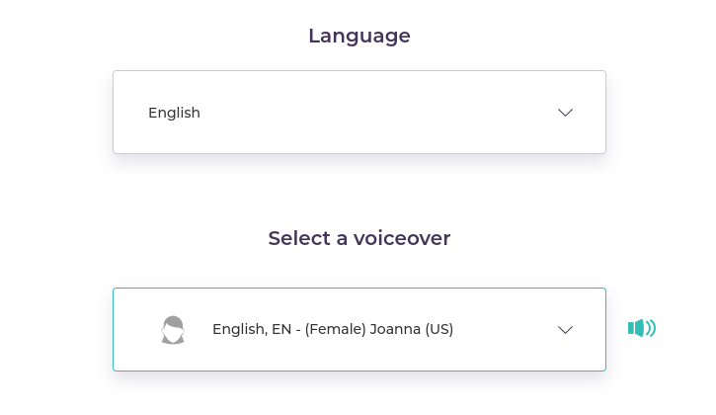Click the 'English' selected language text
716x415 pixels.
174,113
